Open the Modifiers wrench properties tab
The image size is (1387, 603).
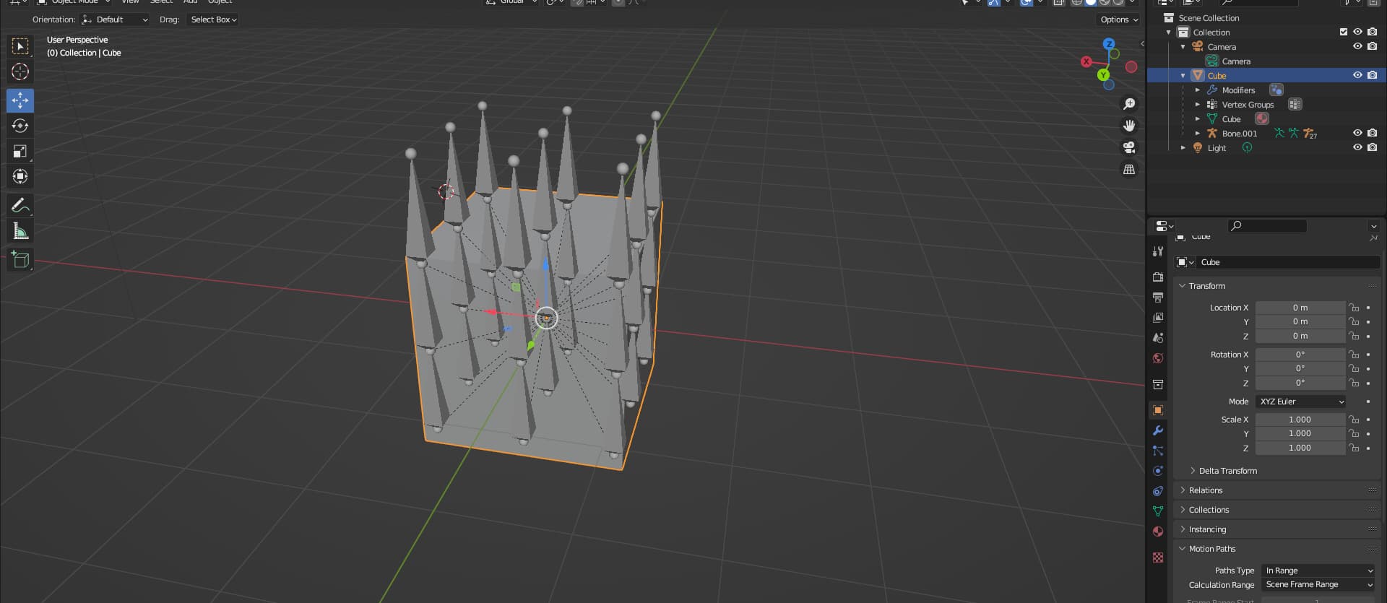(1158, 430)
